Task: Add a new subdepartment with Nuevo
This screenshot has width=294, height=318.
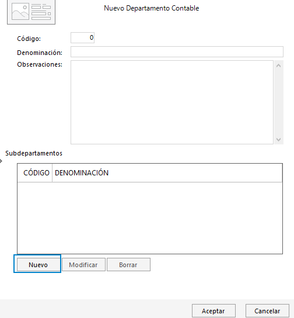Action: pyautogui.click(x=38, y=265)
